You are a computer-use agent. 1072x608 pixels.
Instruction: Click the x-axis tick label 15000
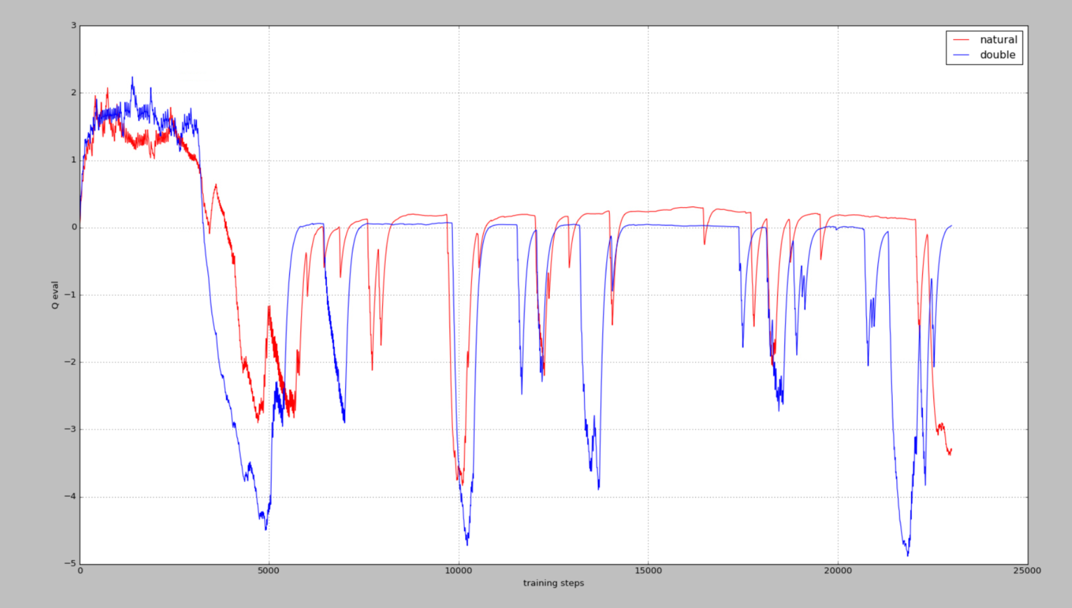[x=648, y=570]
